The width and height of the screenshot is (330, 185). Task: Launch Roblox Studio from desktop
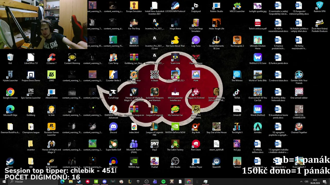pyautogui.click(x=216, y=7)
